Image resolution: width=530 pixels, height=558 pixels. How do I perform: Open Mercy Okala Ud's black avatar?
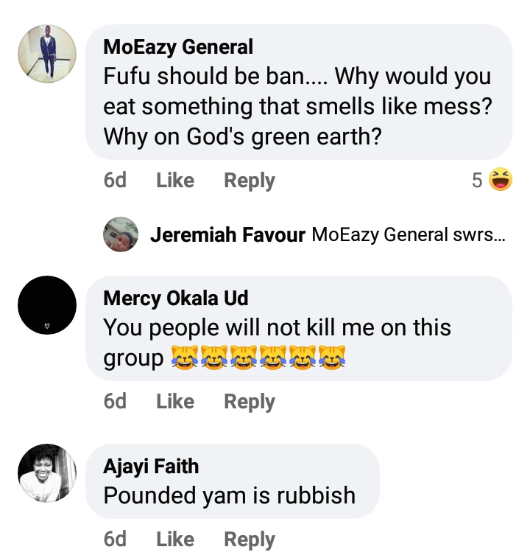[47, 305]
